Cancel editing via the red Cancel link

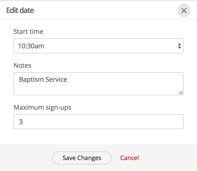coord(129,158)
